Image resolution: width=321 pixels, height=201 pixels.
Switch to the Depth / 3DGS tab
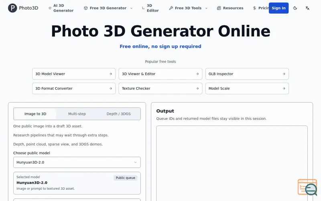tap(118, 114)
